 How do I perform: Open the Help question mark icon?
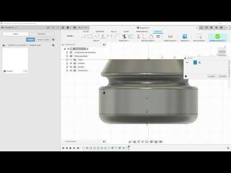pyautogui.click(x=221, y=27)
